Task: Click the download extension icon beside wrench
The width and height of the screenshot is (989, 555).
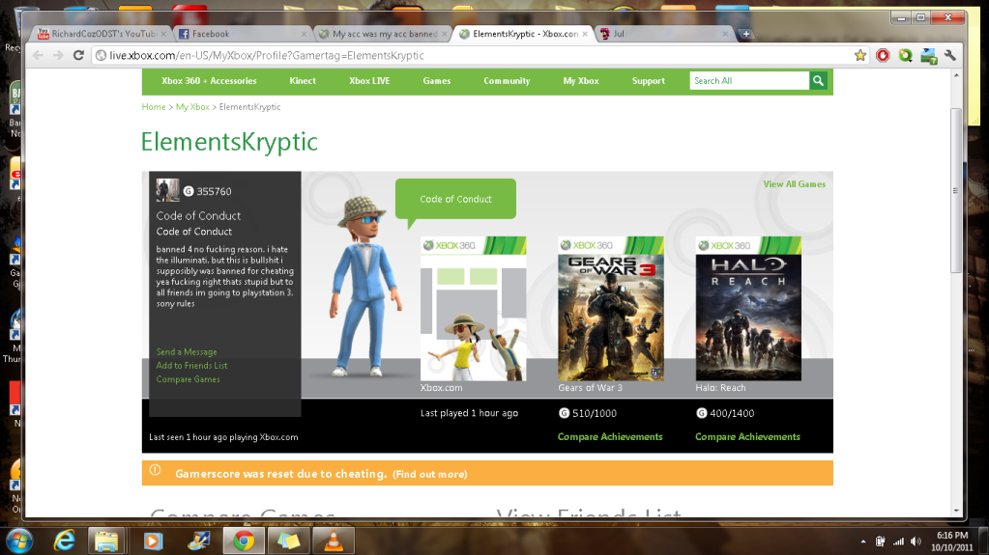Action: (x=928, y=56)
